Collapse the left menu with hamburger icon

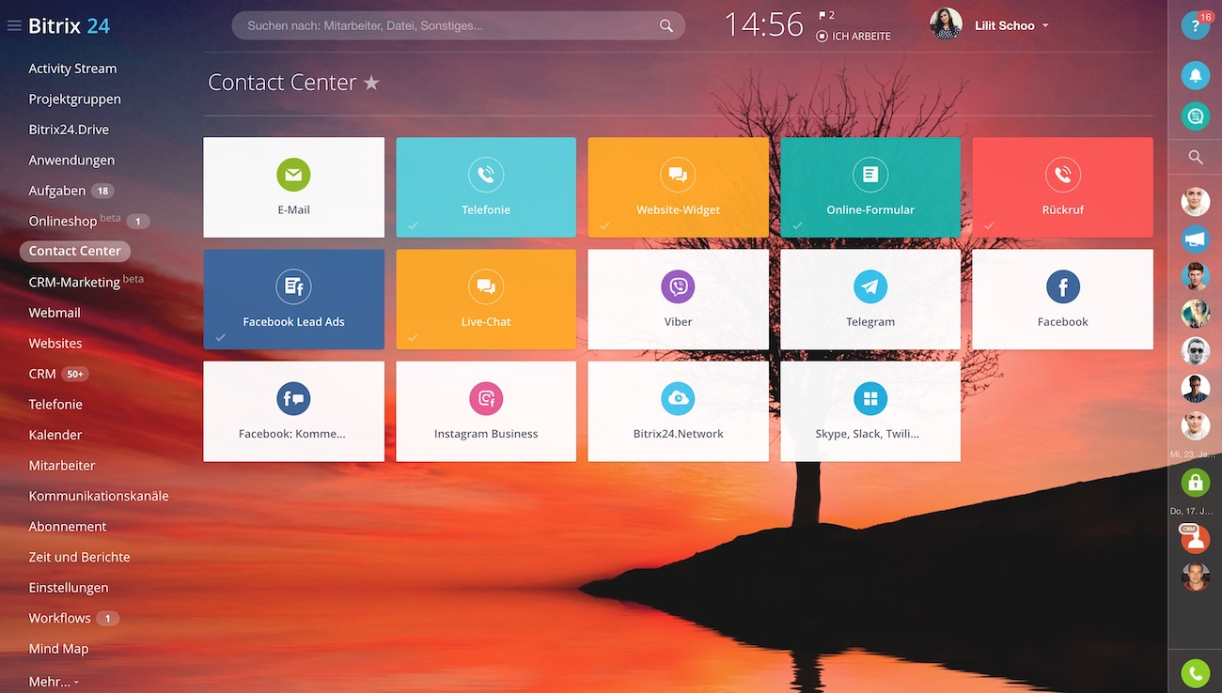tap(14, 26)
